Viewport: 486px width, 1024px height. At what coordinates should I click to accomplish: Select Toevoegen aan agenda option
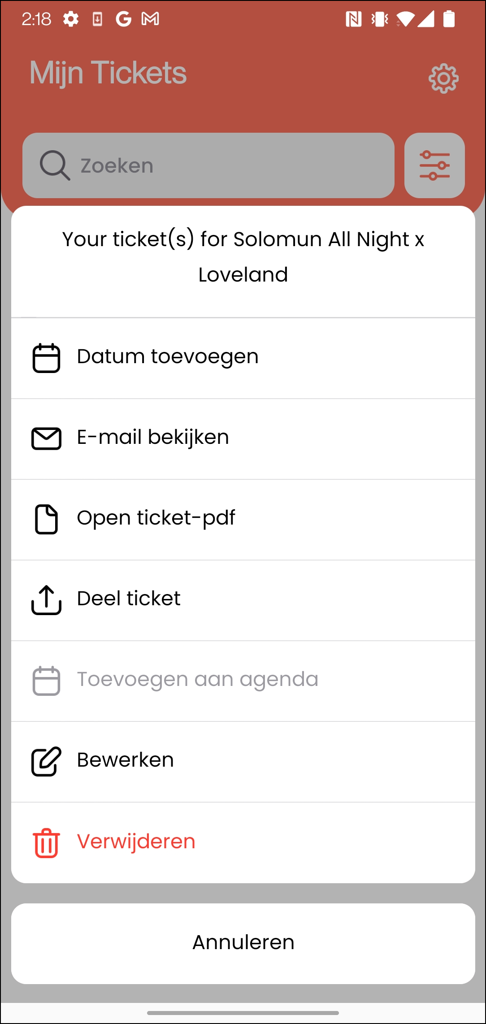coord(243,681)
